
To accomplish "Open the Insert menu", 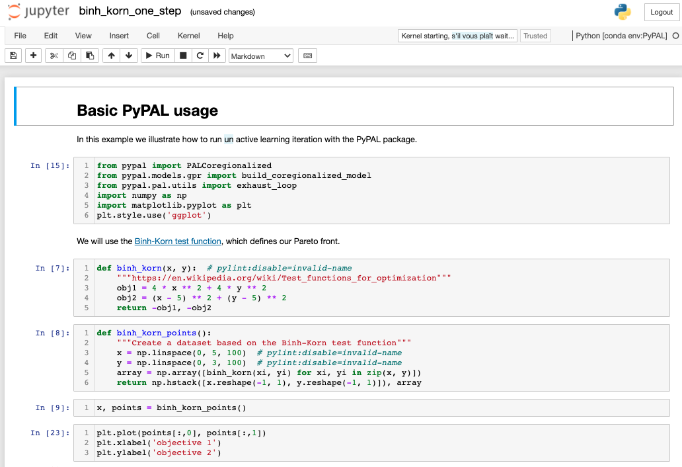I will point(119,36).
